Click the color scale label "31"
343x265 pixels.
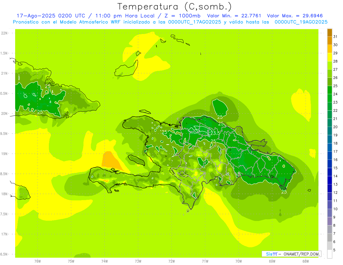coord(335,37)
